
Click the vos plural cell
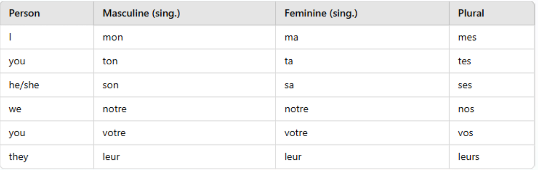(x=492, y=132)
